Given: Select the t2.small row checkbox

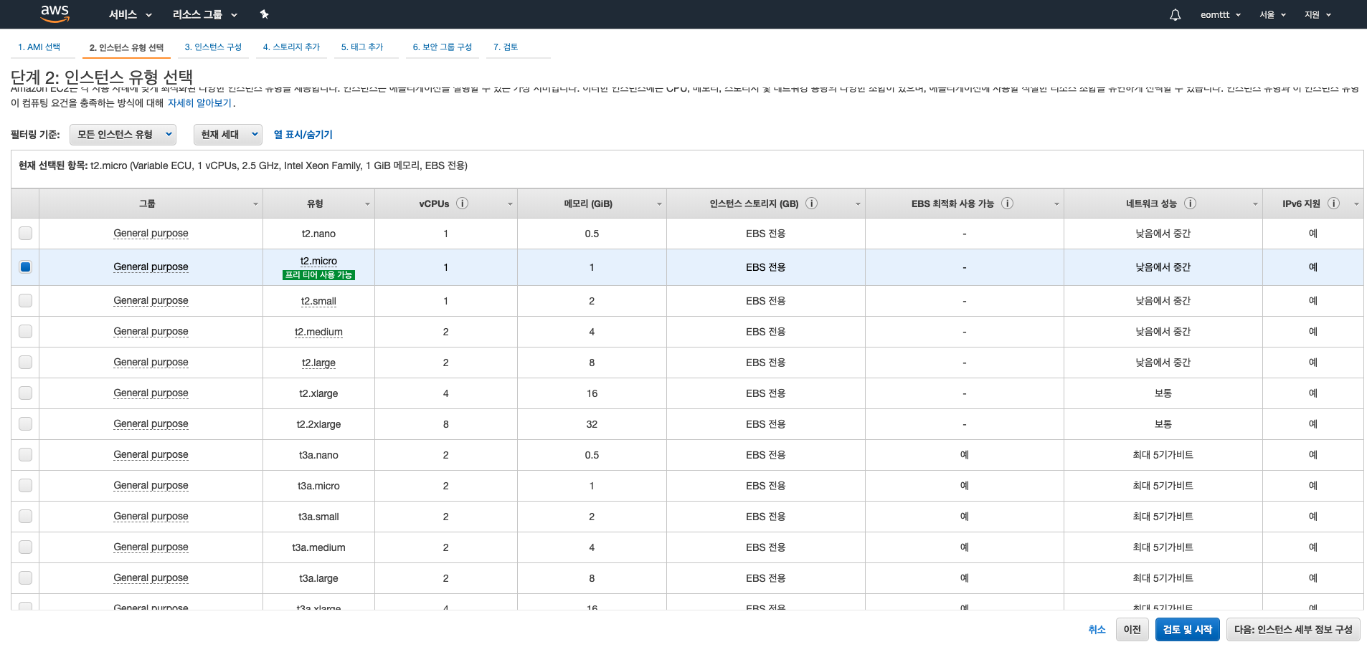Looking at the screenshot, I should 26,301.
